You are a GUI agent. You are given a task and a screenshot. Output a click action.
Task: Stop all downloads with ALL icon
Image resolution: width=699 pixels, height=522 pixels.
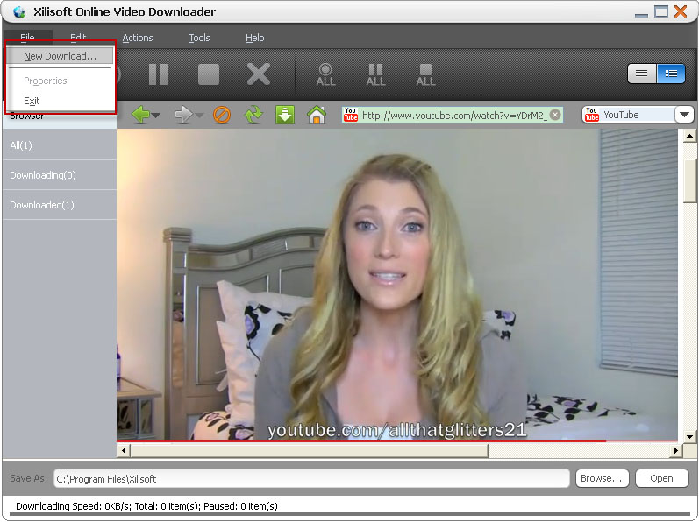pos(425,74)
